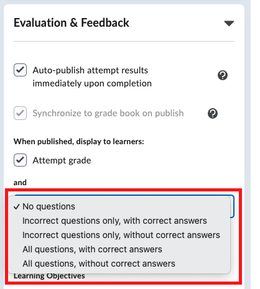Click the Learning Objectives heading
This screenshot has height=289, width=260.
(49, 276)
